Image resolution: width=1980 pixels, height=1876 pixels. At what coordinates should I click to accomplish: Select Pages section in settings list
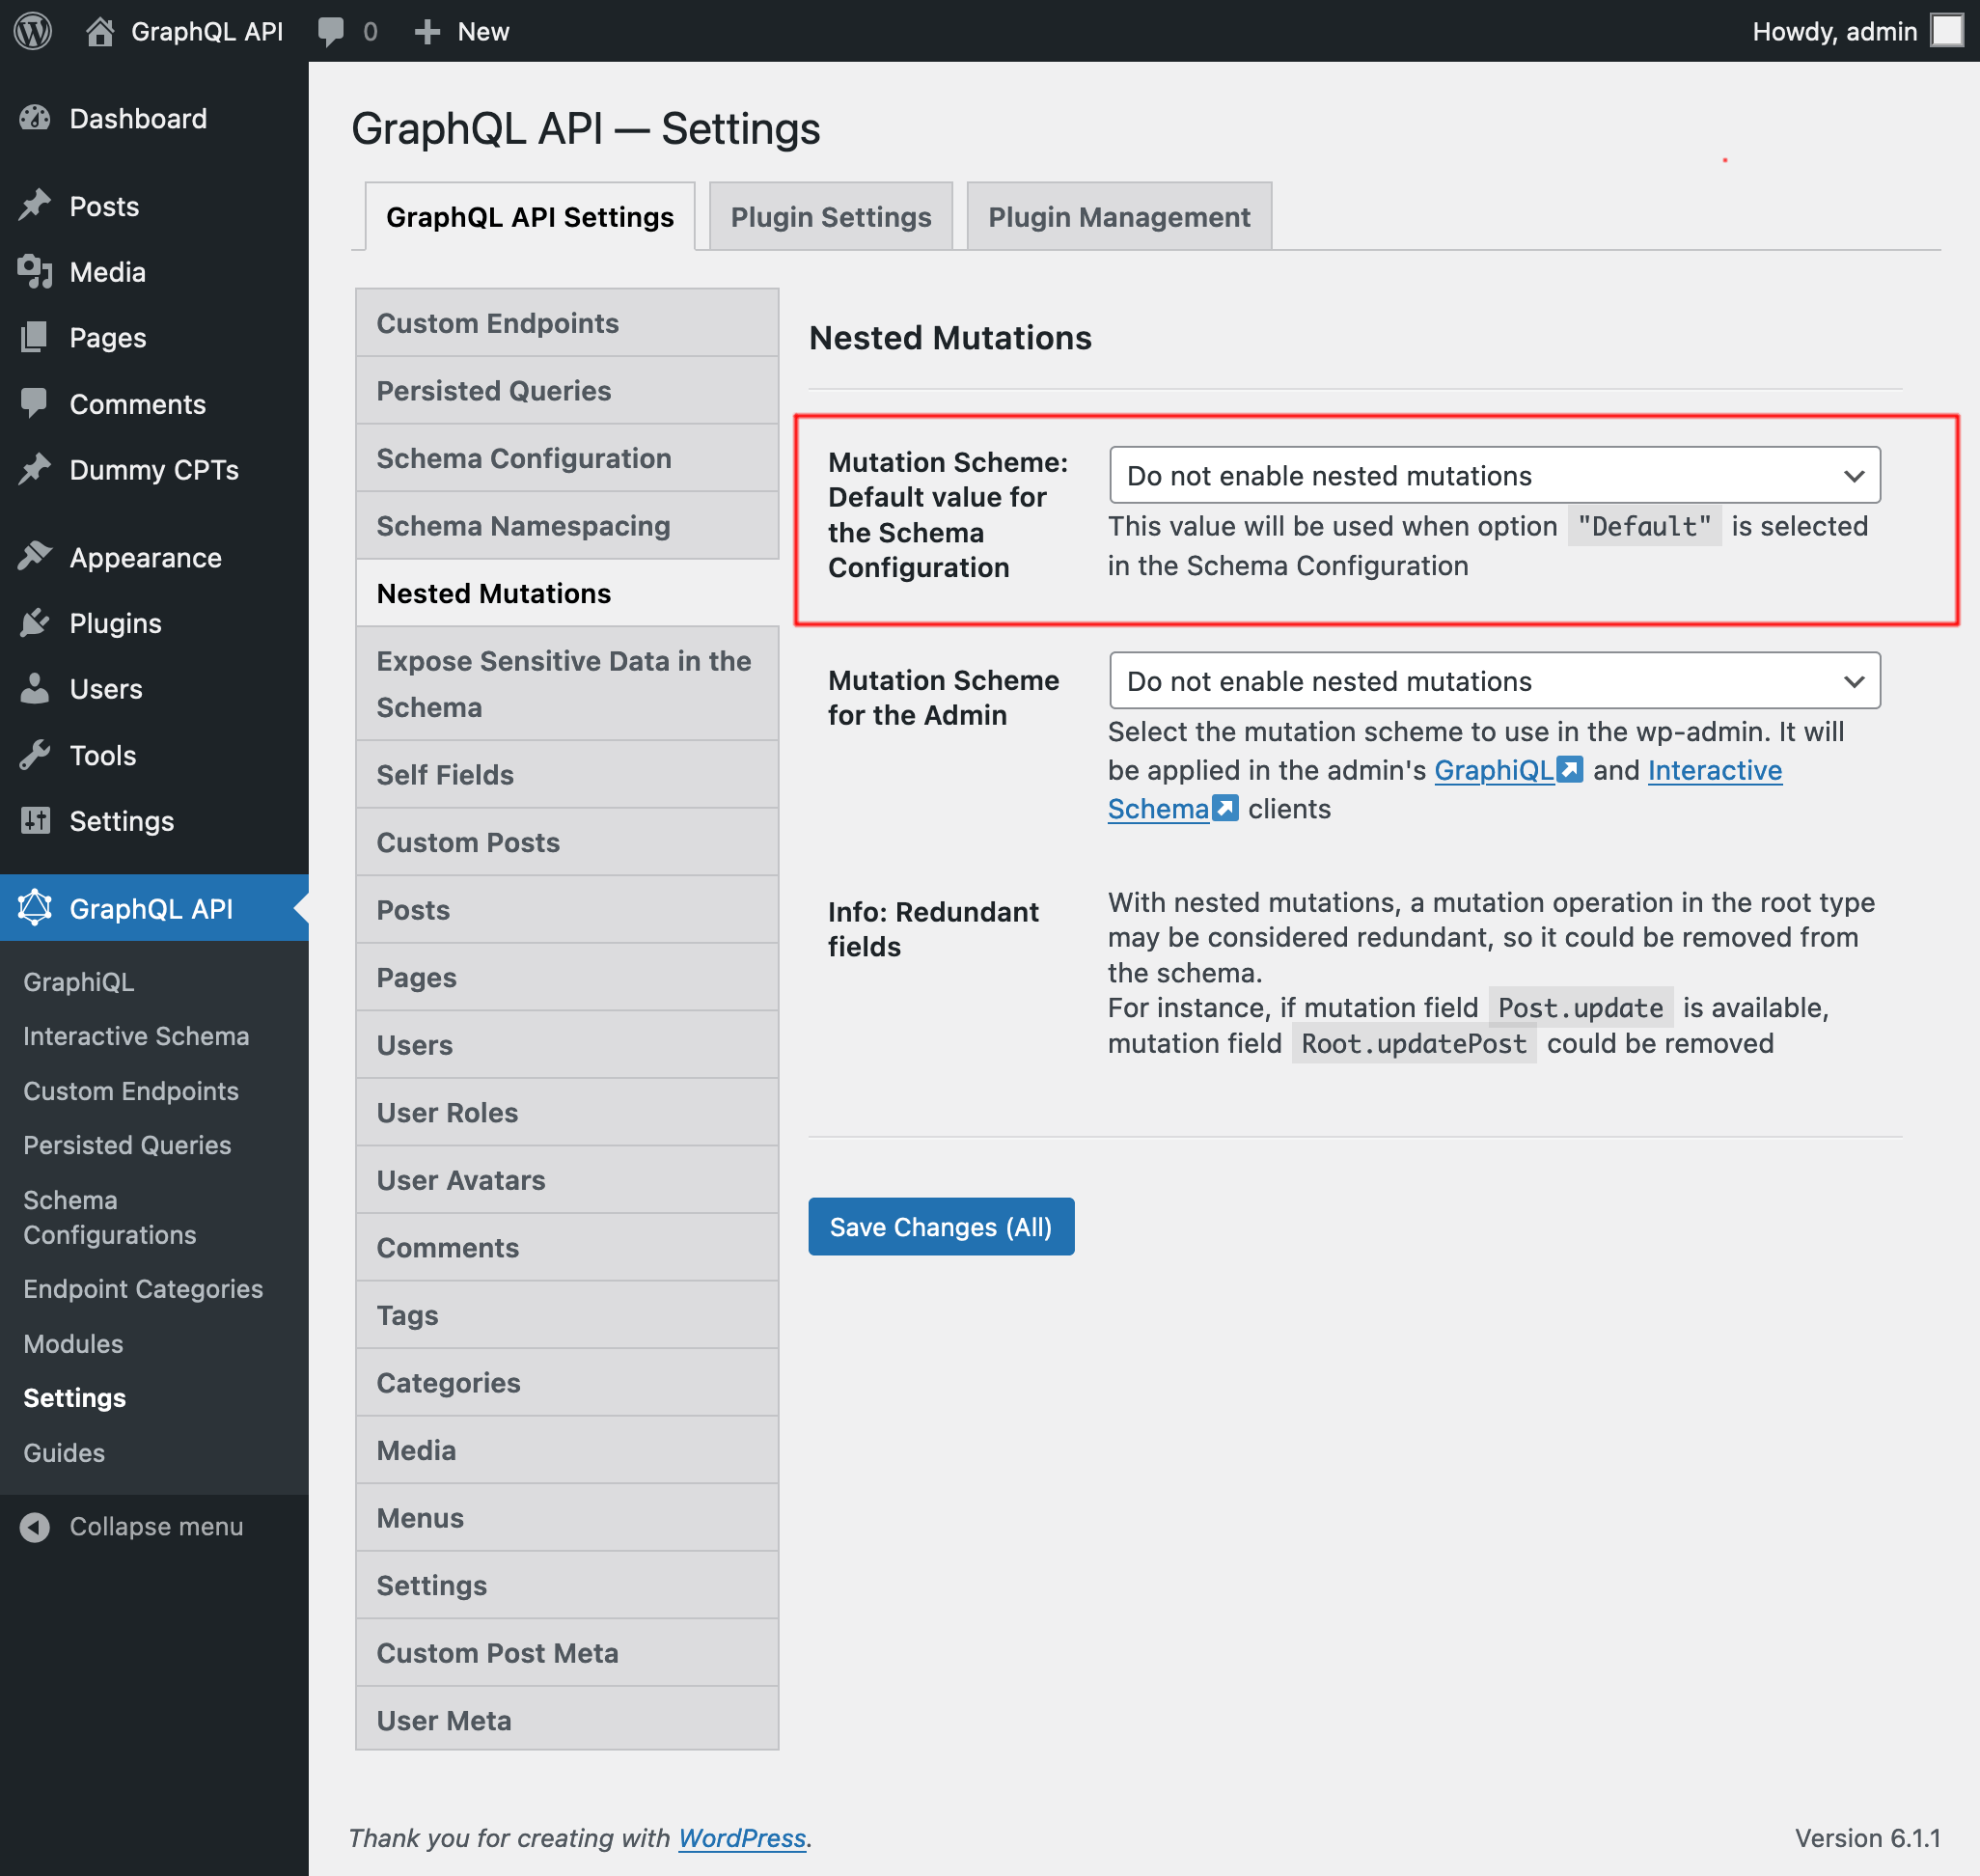[x=567, y=977]
